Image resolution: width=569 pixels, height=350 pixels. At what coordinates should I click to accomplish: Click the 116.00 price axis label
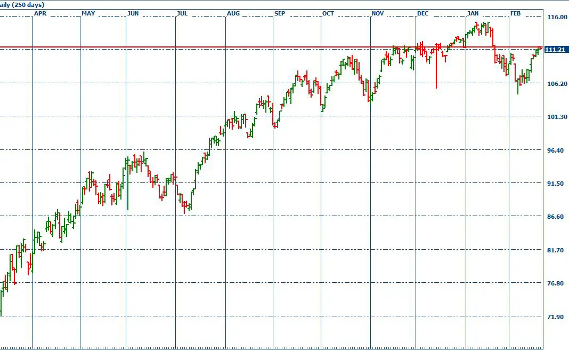pyautogui.click(x=557, y=17)
